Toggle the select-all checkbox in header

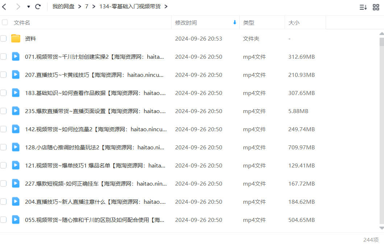(5, 22)
